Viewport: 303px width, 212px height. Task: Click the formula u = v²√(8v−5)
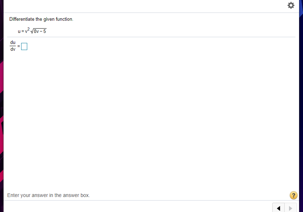(32, 30)
